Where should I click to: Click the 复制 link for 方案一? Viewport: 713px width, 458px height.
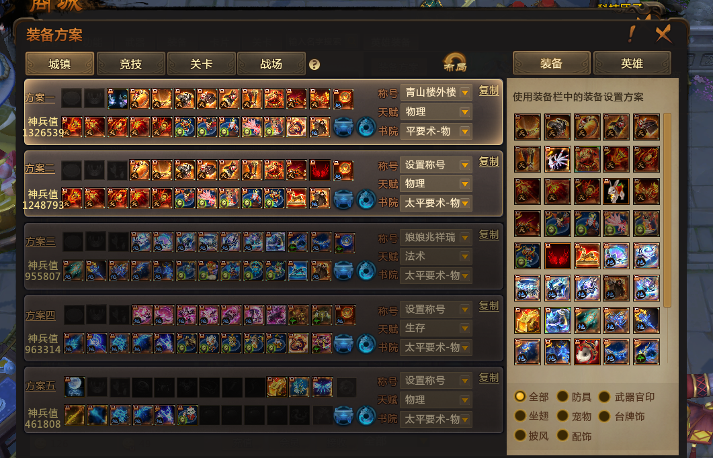click(x=489, y=91)
